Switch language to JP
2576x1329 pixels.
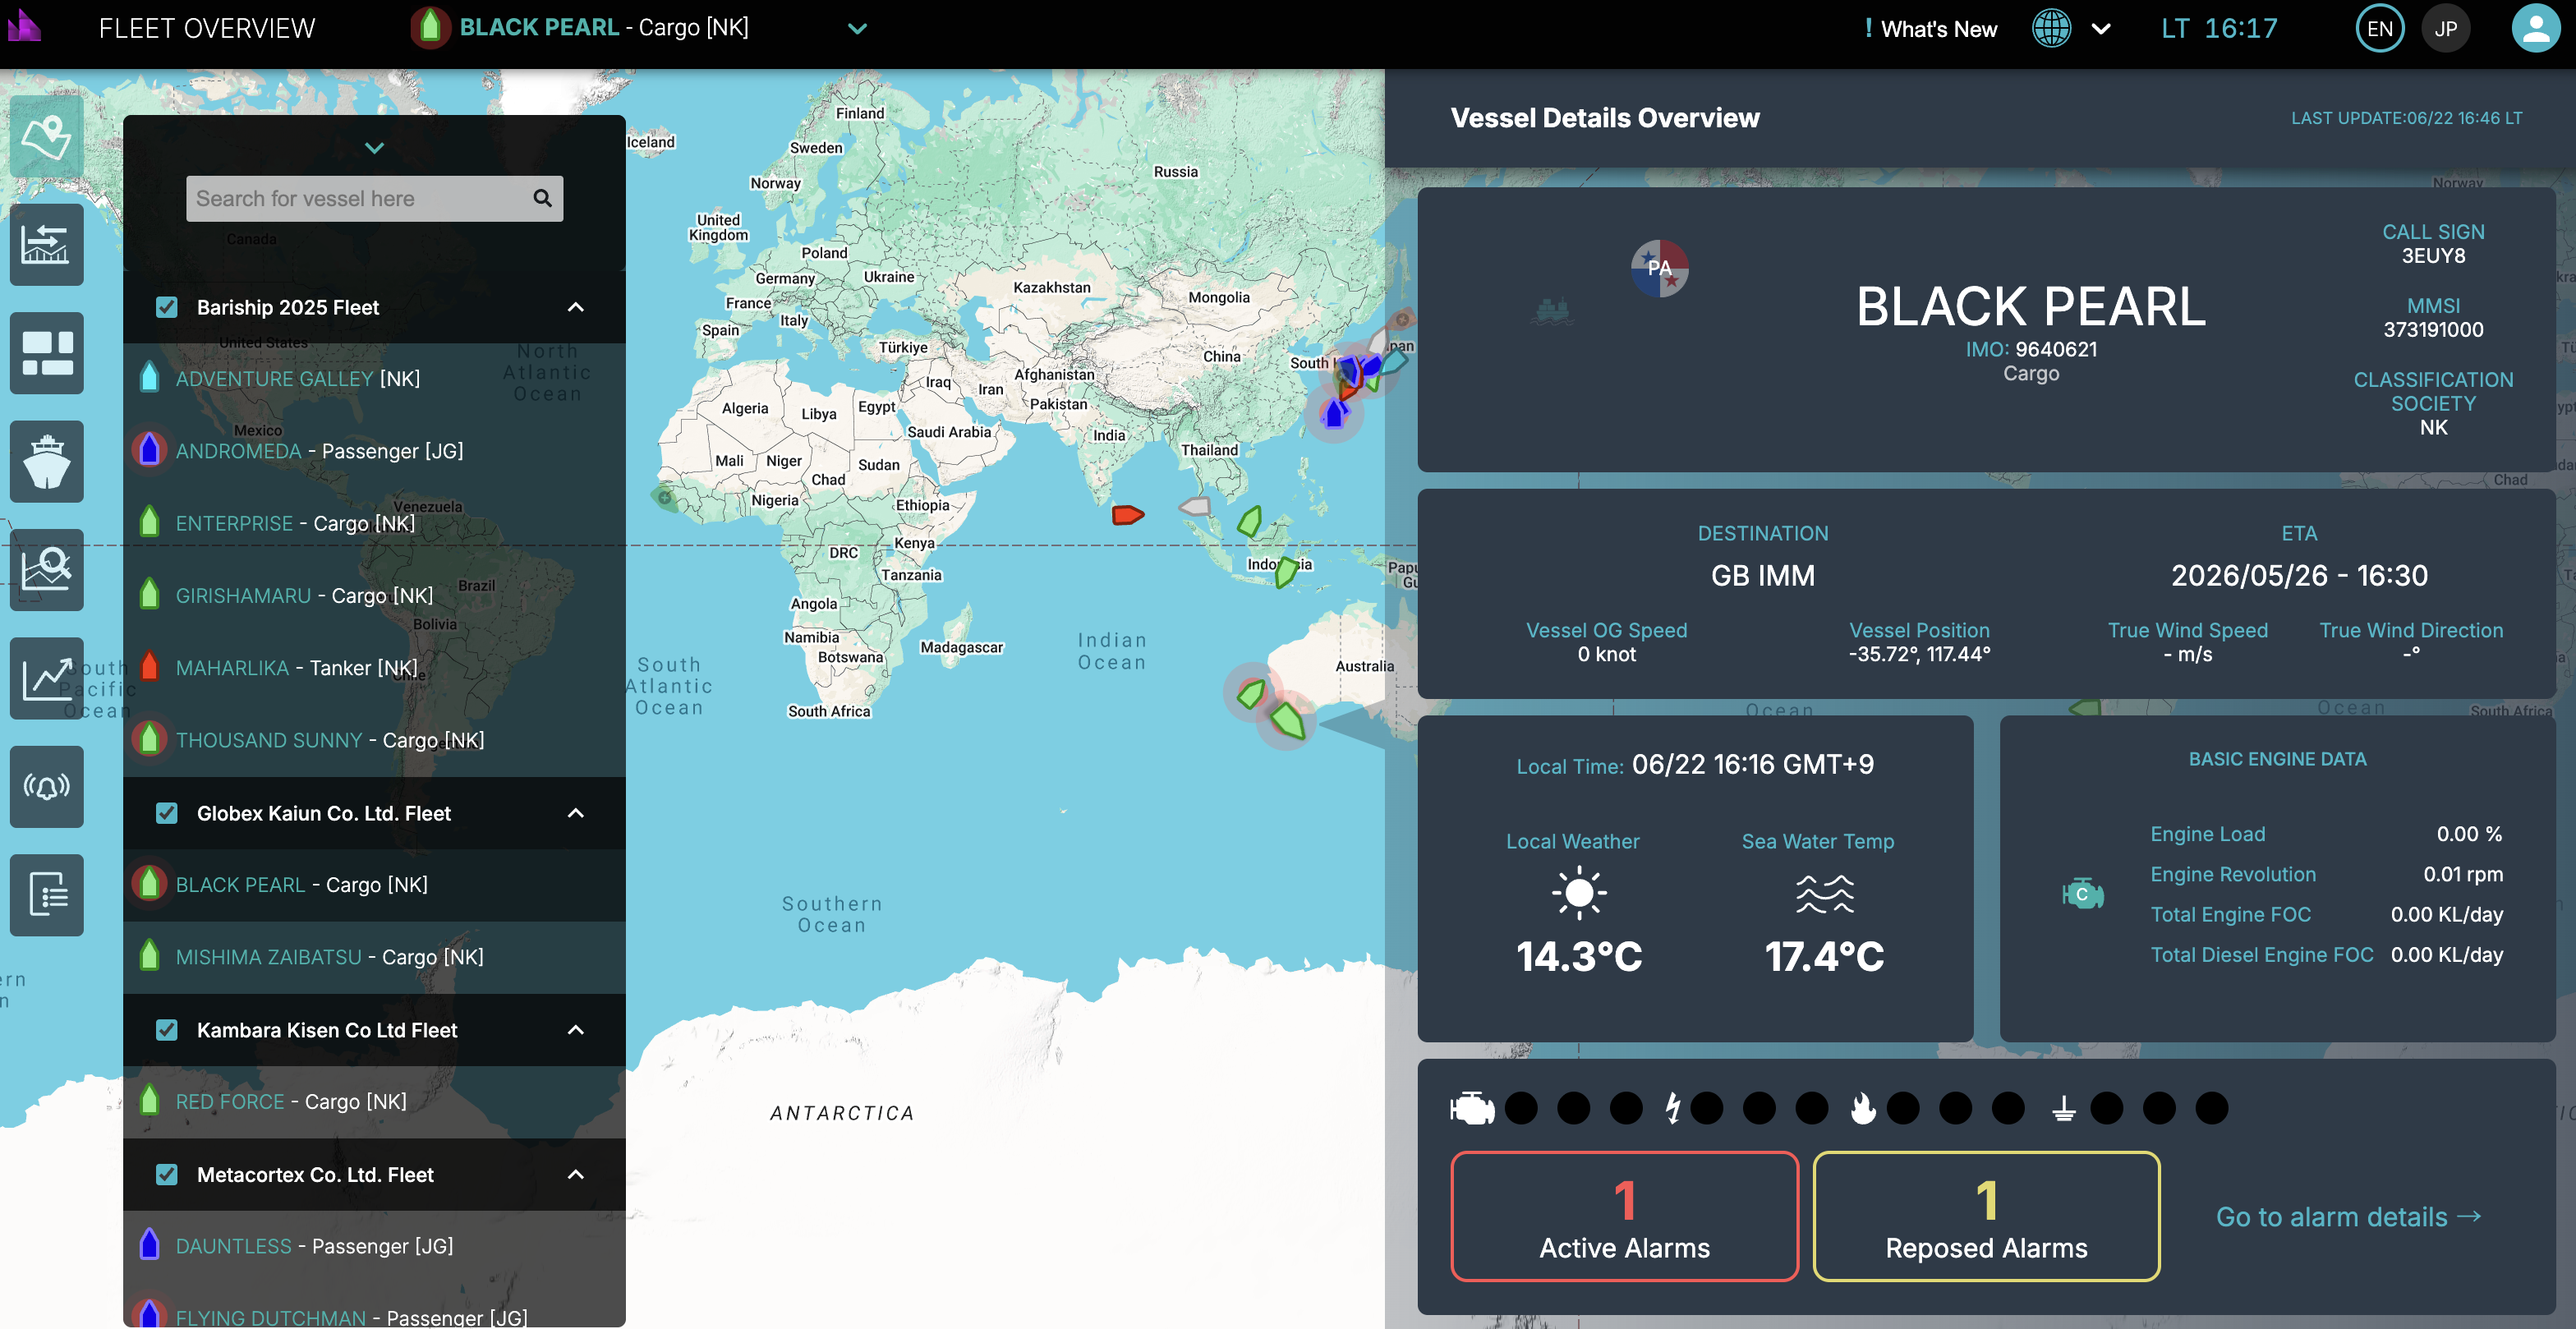2446,28
